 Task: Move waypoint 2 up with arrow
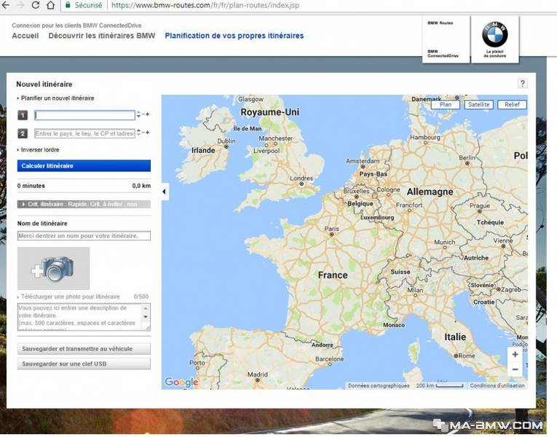click(138, 130)
